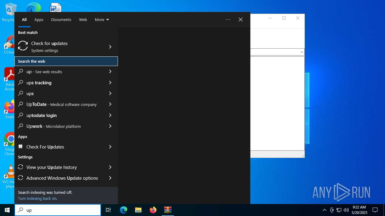Open Task View from the taskbar
The image size is (385, 216).
pos(108,210)
